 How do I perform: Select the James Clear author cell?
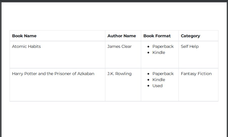pos(123,55)
